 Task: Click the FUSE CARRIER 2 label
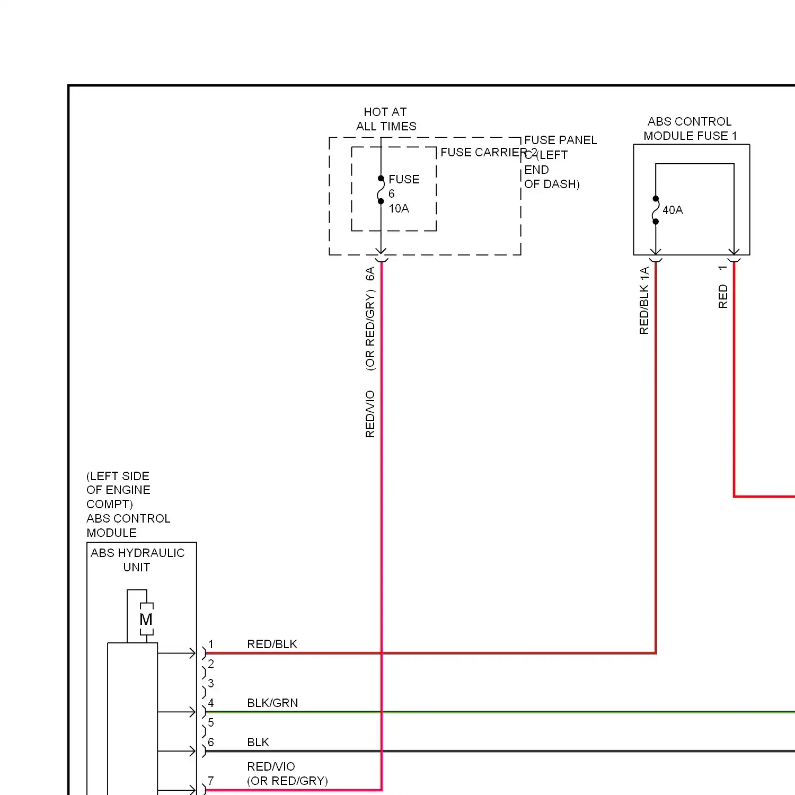click(489, 152)
